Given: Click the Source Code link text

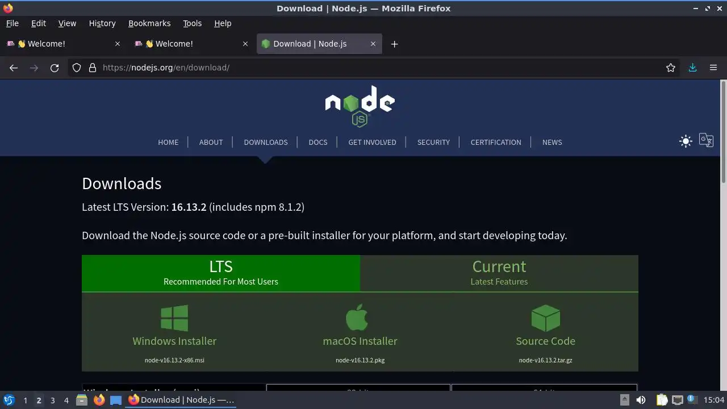Looking at the screenshot, I should pos(546,341).
